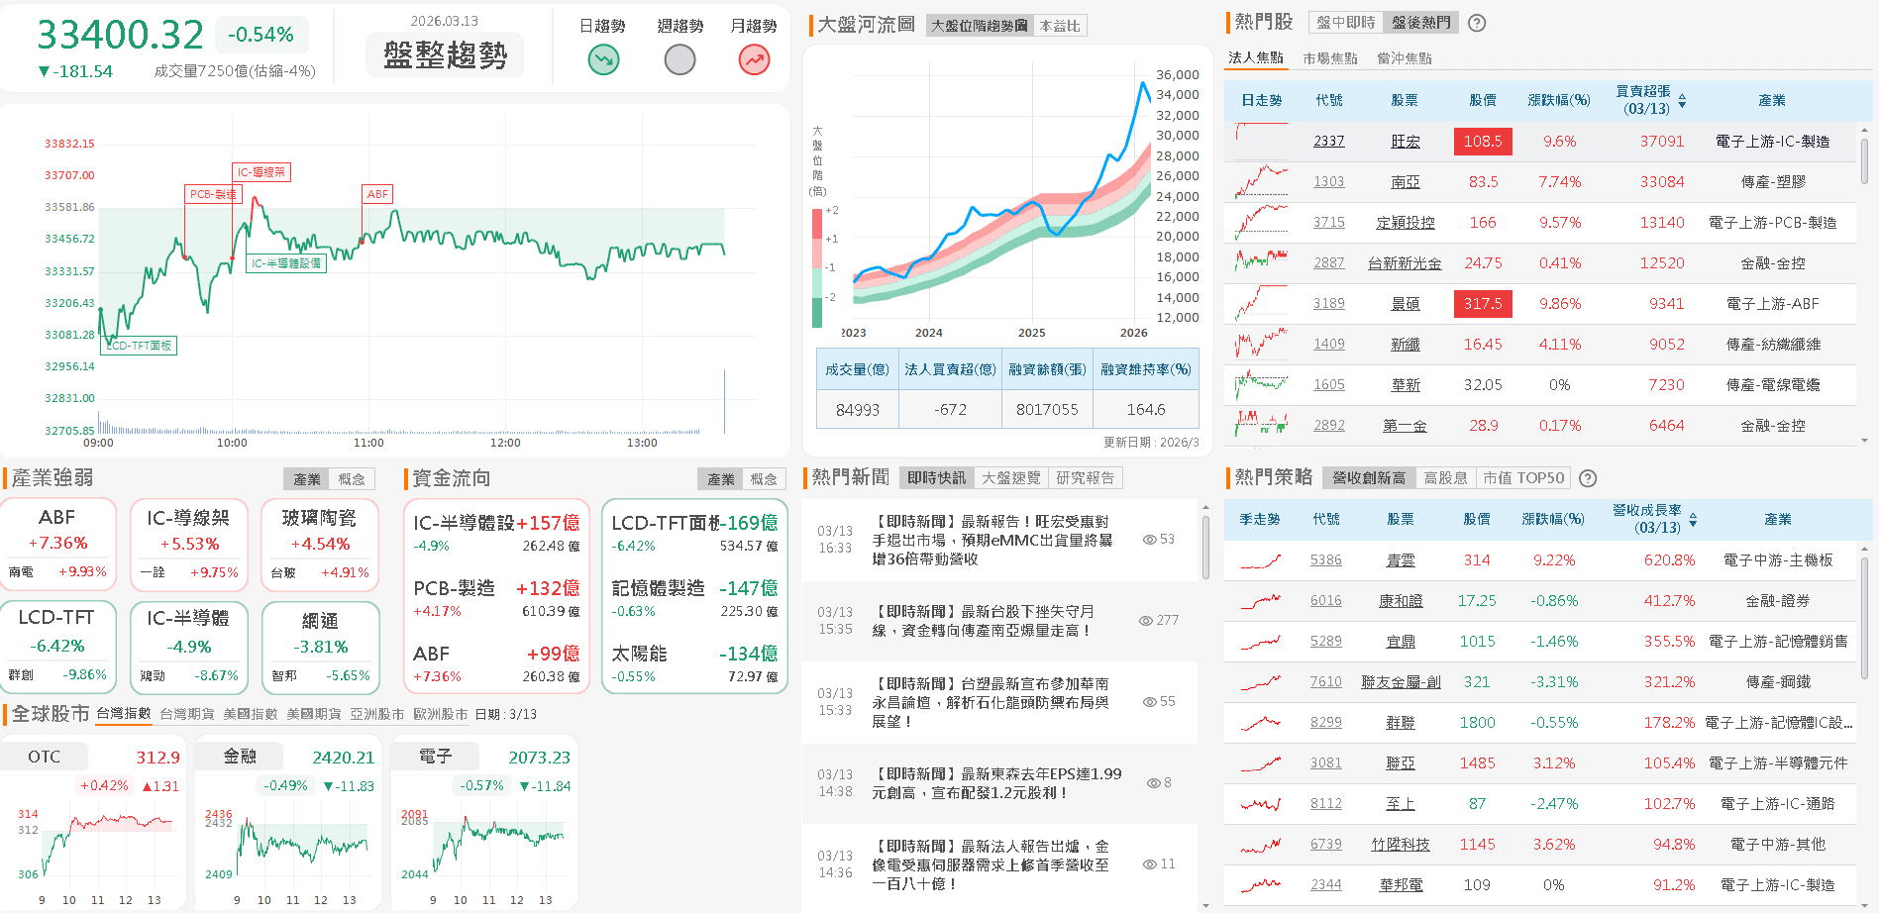Image resolution: width=1879 pixels, height=913 pixels.
Task: Click the 日趨勢 green trend indicator icon
Action: [x=602, y=59]
